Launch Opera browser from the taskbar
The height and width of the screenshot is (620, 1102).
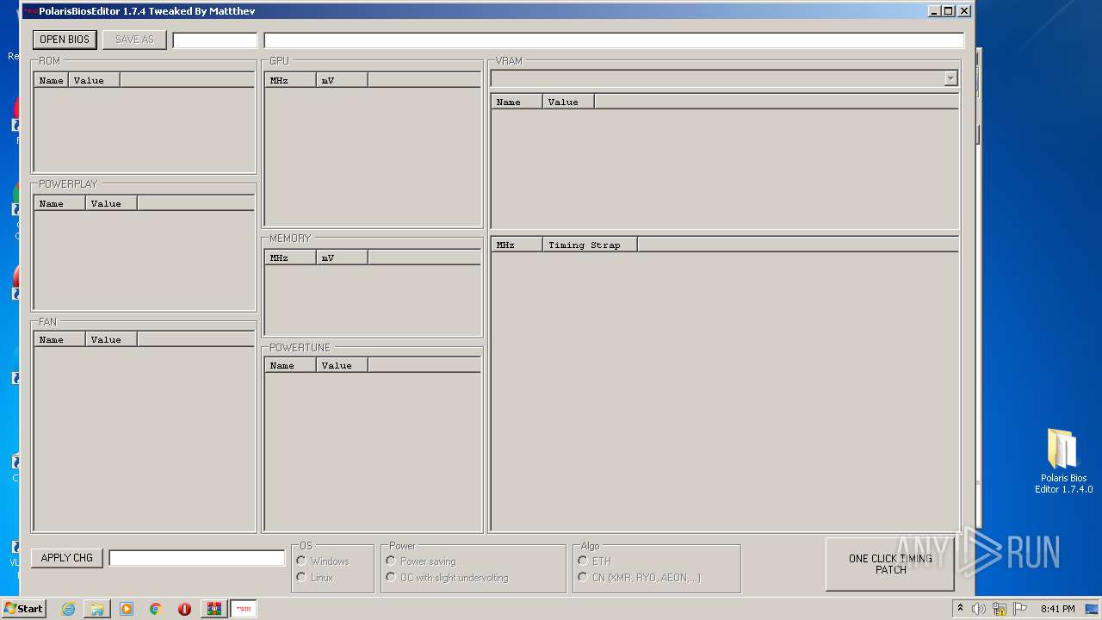(184, 609)
